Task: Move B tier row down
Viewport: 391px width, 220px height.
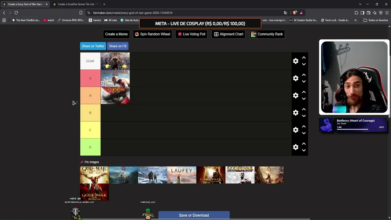Action: [304, 116]
